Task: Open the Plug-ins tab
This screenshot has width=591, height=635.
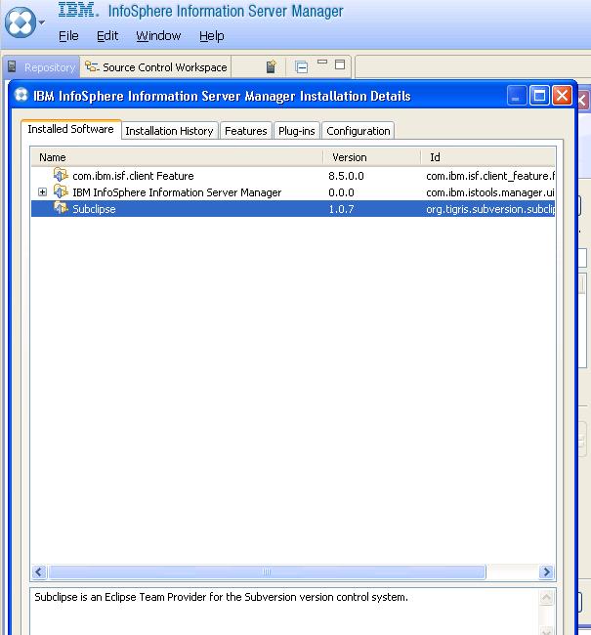Action: coord(297,131)
